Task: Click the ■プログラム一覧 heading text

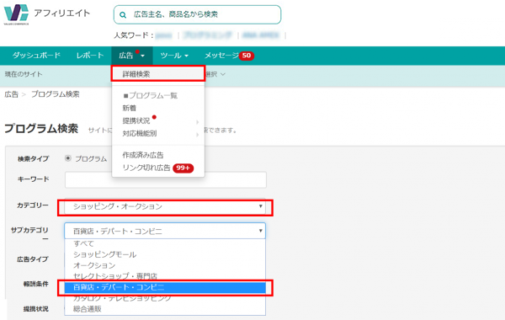Action: click(x=150, y=95)
